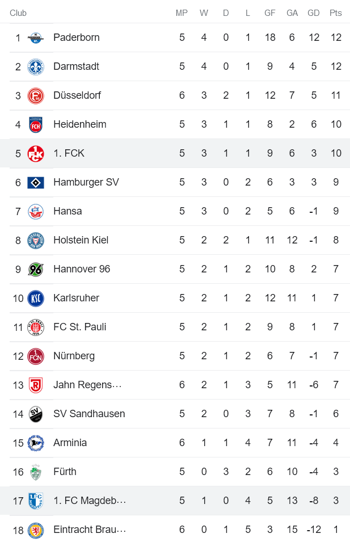Click the Paderborn club crest

click(x=35, y=37)
